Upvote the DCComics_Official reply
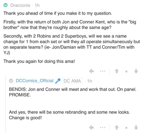 click(x=117, y=127)
